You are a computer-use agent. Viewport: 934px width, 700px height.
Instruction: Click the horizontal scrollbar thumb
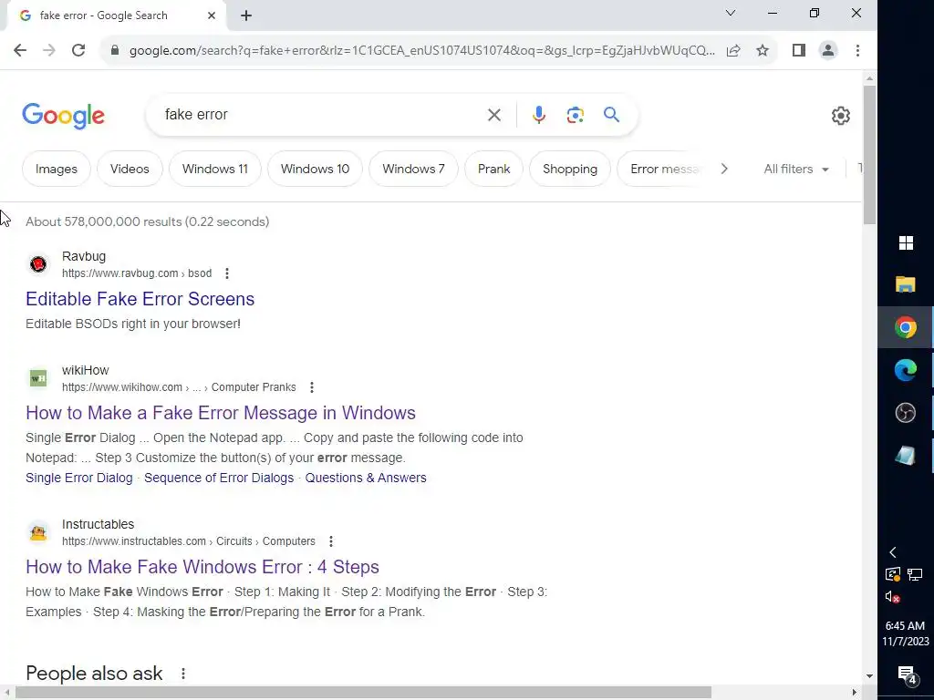click(x=363, y=693)
